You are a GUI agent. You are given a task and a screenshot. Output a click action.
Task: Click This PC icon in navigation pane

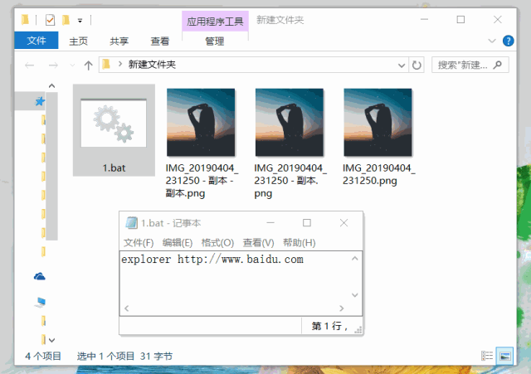click(40, 302)
